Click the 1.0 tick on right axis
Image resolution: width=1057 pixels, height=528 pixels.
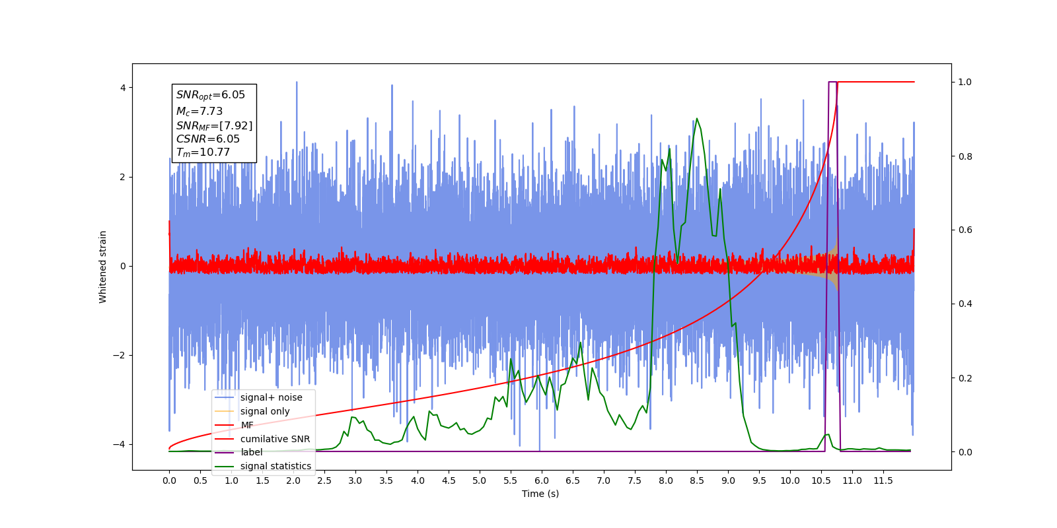click(x=965, y=82)
